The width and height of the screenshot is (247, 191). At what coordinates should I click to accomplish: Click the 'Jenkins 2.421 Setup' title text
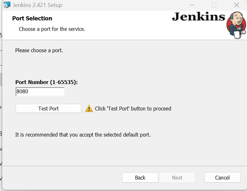(38, 5)
